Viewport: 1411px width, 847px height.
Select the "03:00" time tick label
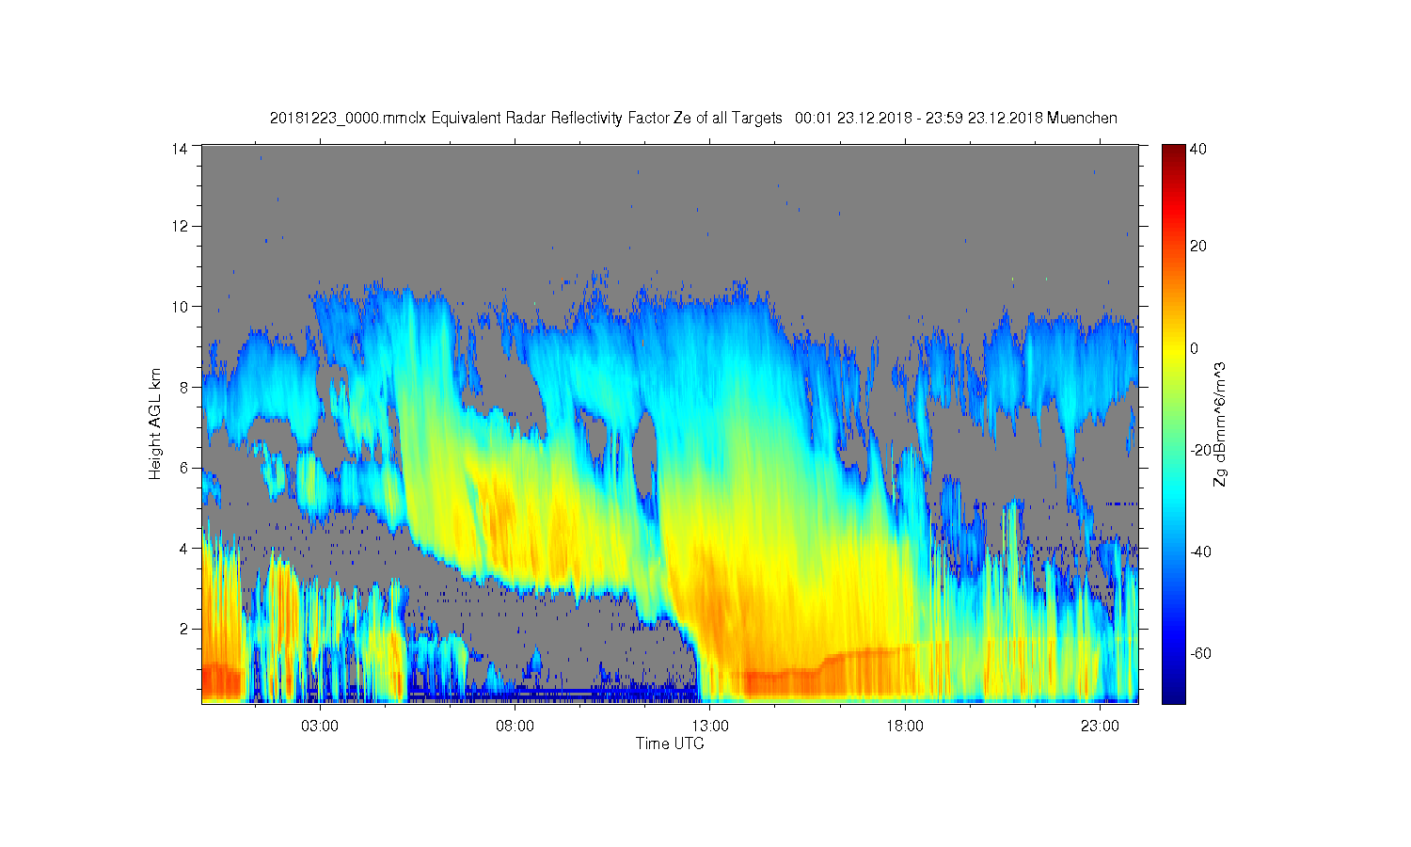click(320, 726)
